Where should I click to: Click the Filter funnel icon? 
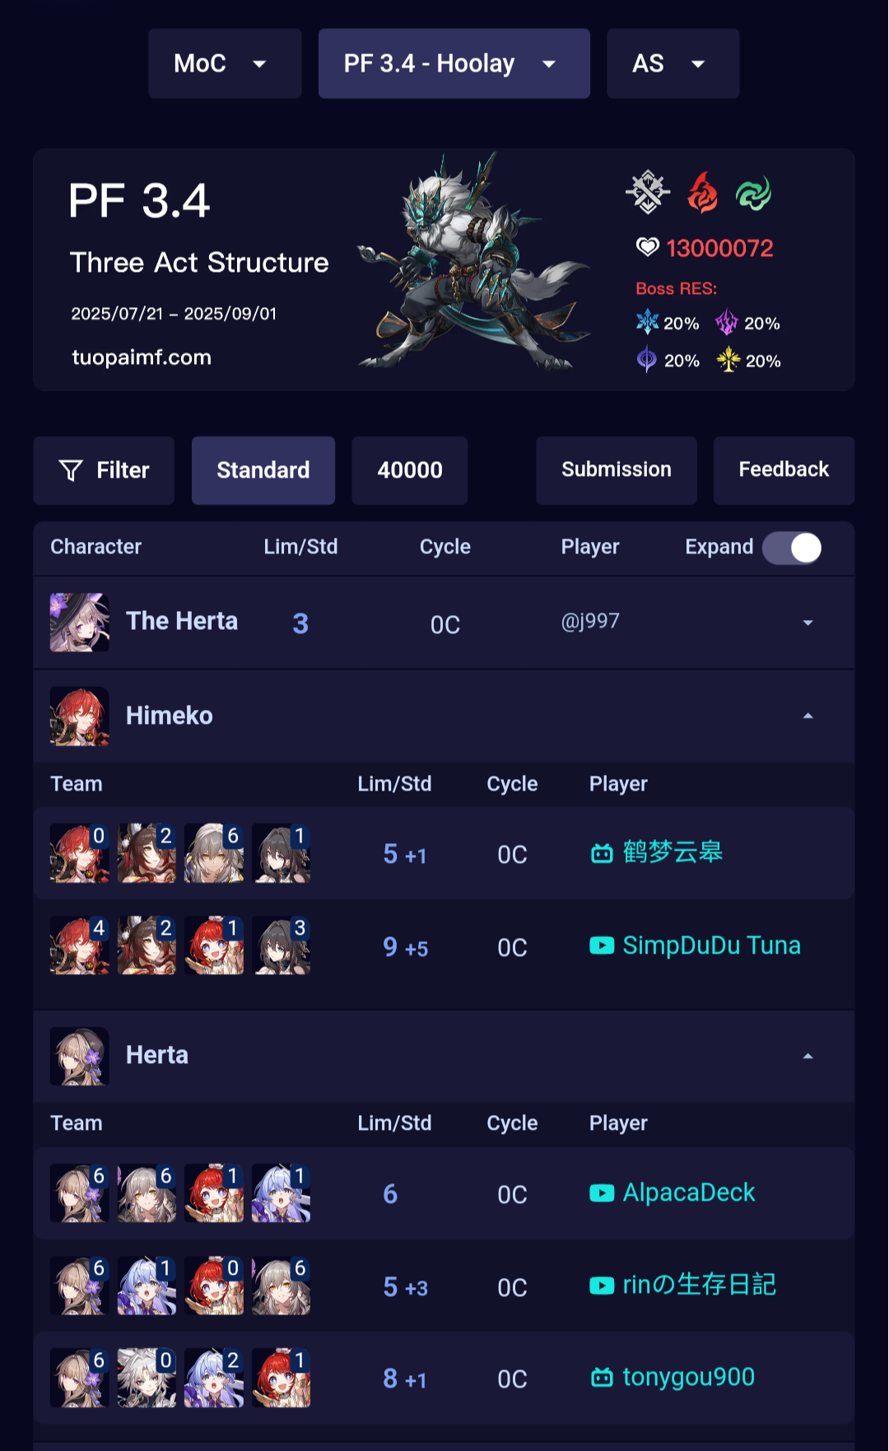click(71, 470)
